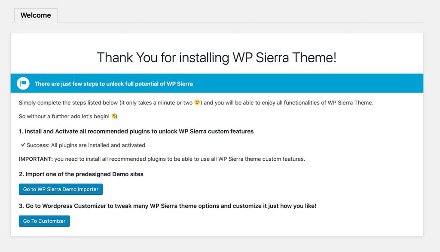Click the white flag icon in blue banner
This screenshot has height=252, width=440.
23,84
